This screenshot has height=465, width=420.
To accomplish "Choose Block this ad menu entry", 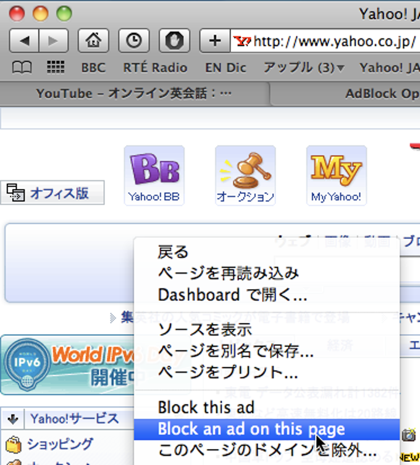I will point(267,408).
